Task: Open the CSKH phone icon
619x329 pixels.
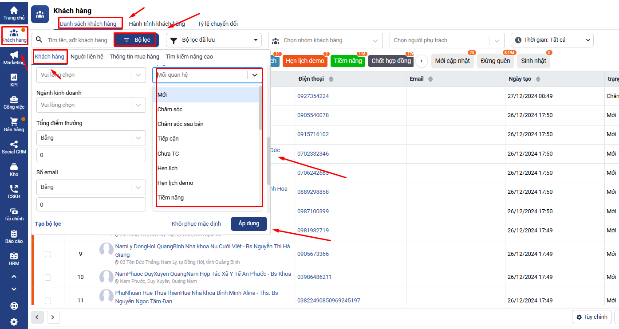Action: pos(14,189)
